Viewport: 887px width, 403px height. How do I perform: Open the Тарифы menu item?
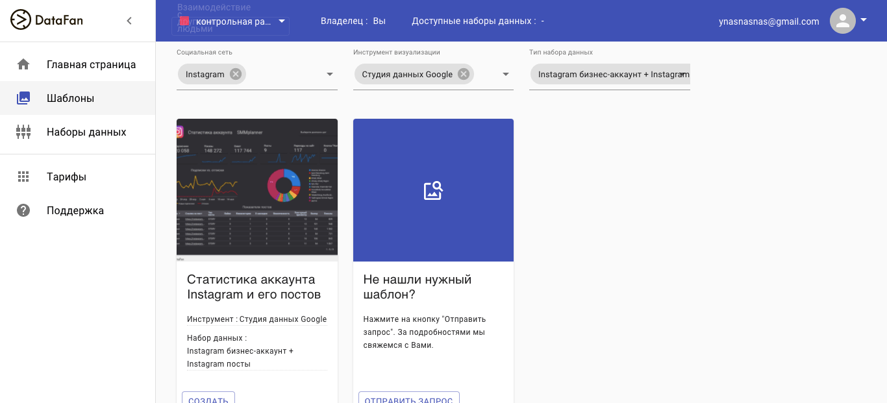(78, 177)
